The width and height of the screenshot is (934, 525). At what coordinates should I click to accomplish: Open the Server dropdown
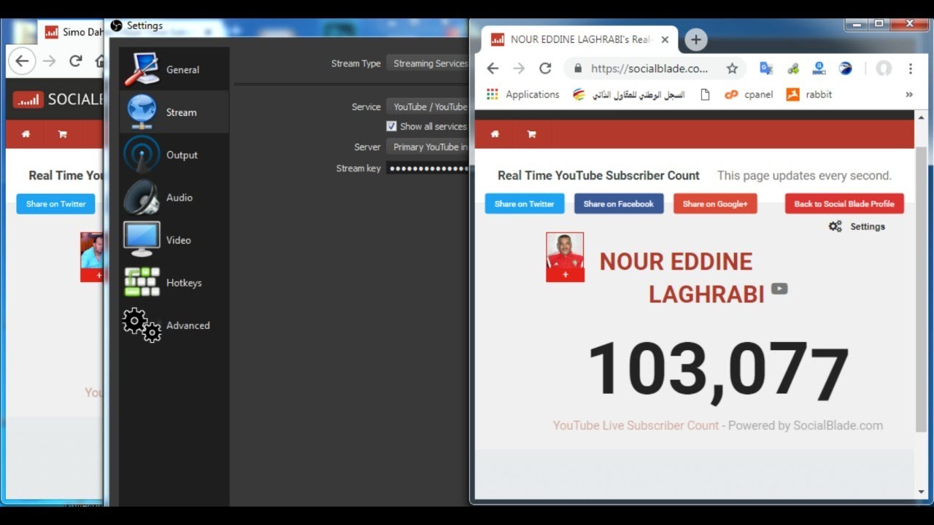coord(428,147)
